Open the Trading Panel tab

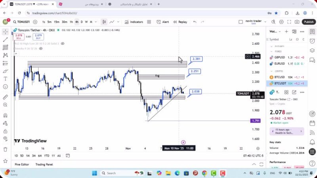click(x=44, y=164)
